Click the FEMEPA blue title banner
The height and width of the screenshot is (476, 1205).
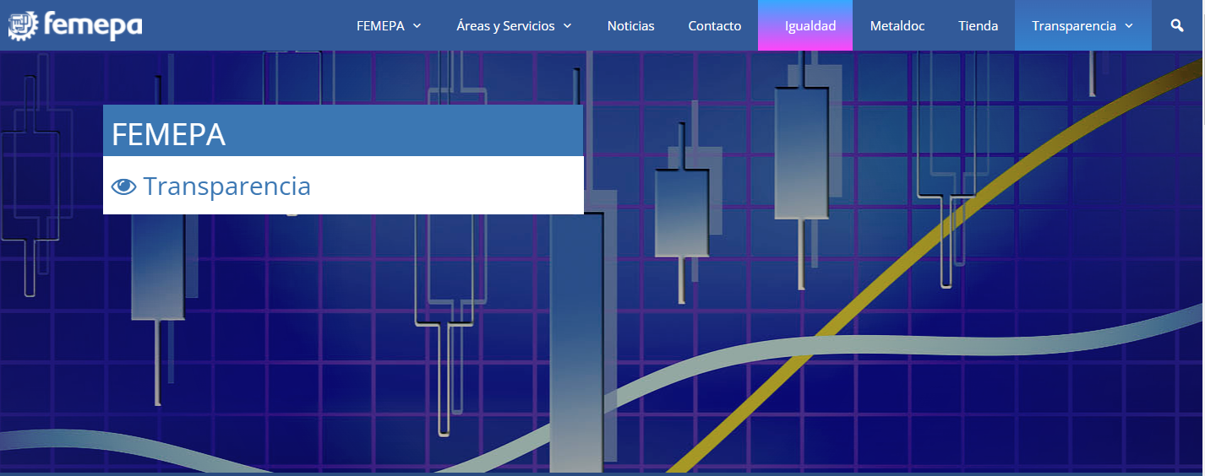[x=342, y=132]
